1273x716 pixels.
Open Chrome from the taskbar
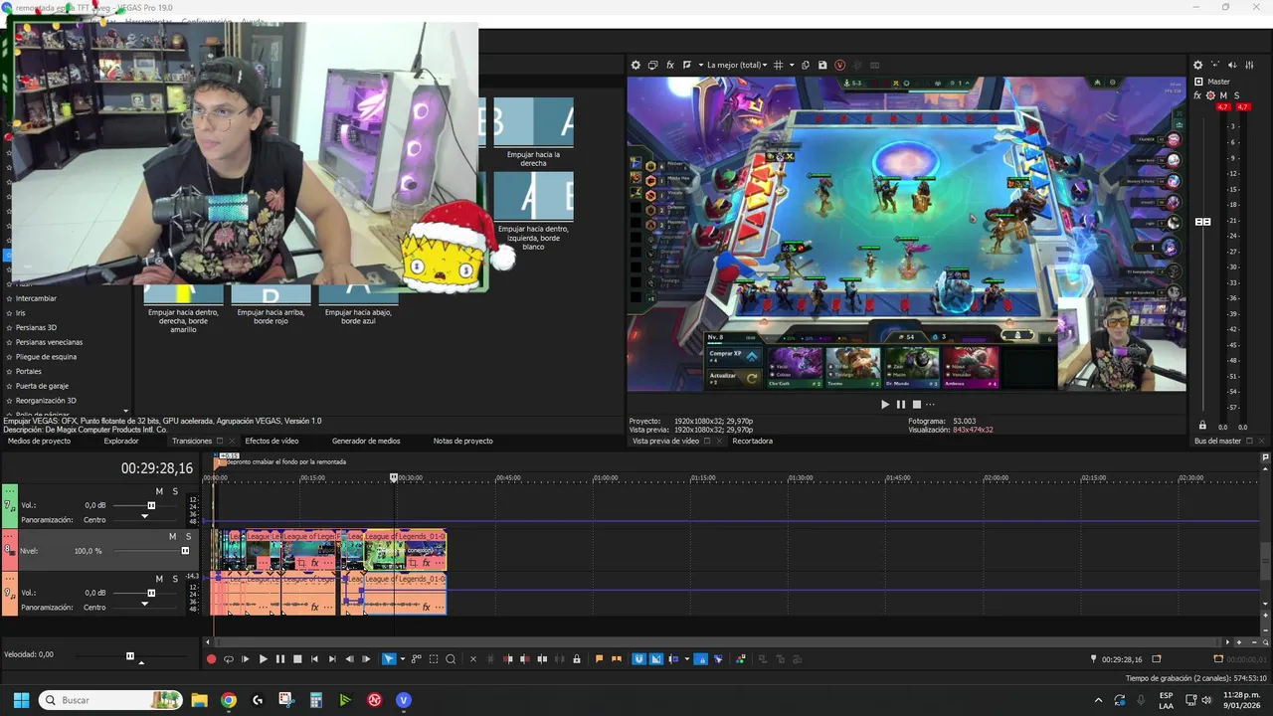[x=229, y=700]
